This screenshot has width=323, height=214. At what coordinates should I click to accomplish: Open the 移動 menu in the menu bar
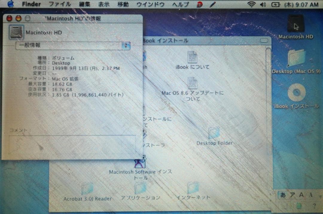tap(123, 4)
